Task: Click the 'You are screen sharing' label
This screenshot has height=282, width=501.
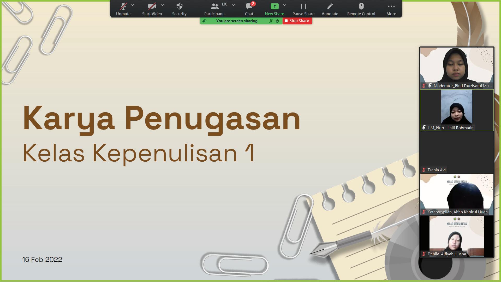Action: [x=237, y=21]
